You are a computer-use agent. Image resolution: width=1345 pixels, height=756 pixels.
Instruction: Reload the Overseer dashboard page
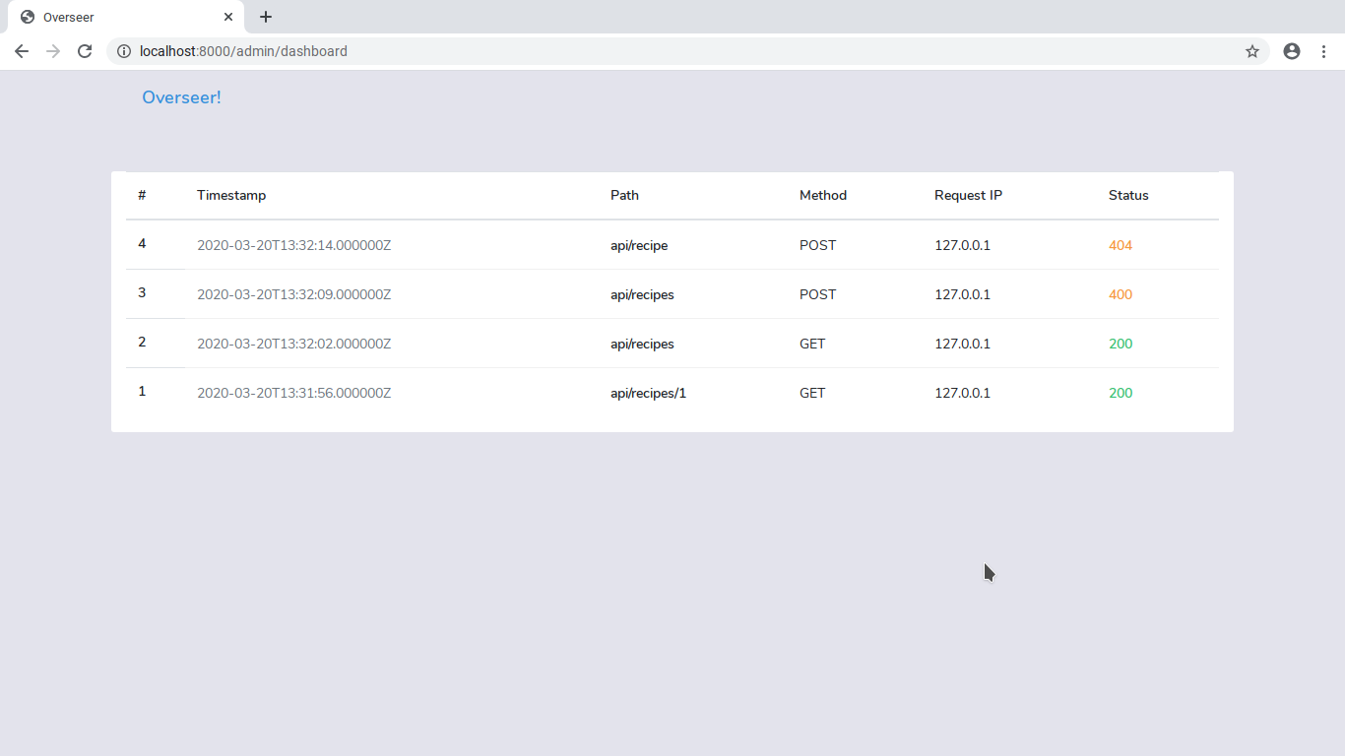(x=85, y=51)
